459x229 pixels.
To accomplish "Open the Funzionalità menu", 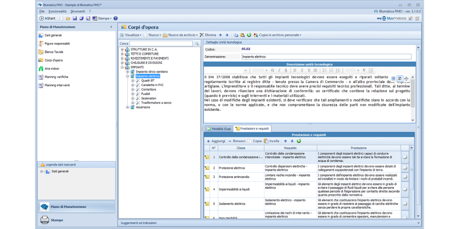I will (x=57, y=11).
